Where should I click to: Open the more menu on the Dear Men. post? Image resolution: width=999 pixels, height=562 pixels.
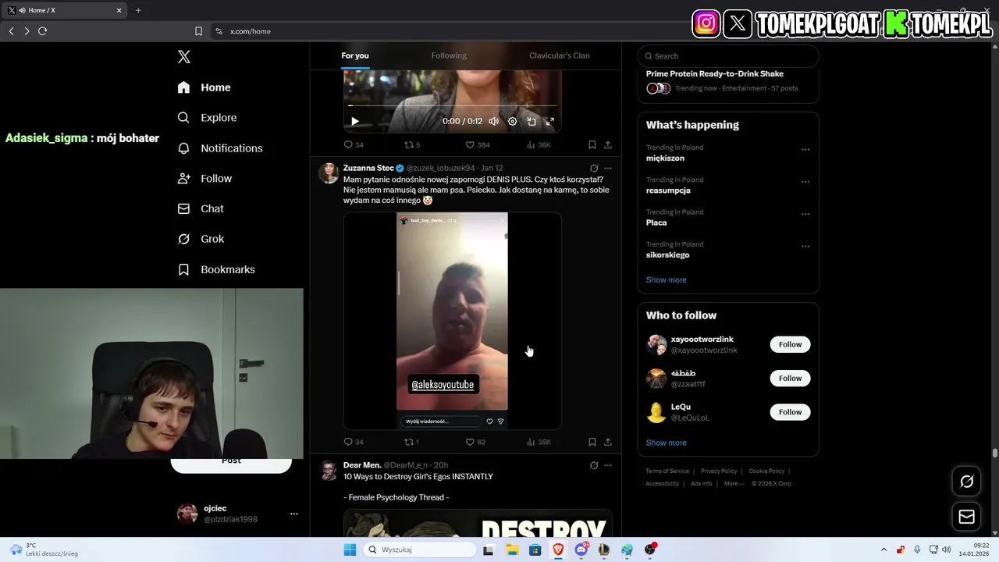(608, 465)
